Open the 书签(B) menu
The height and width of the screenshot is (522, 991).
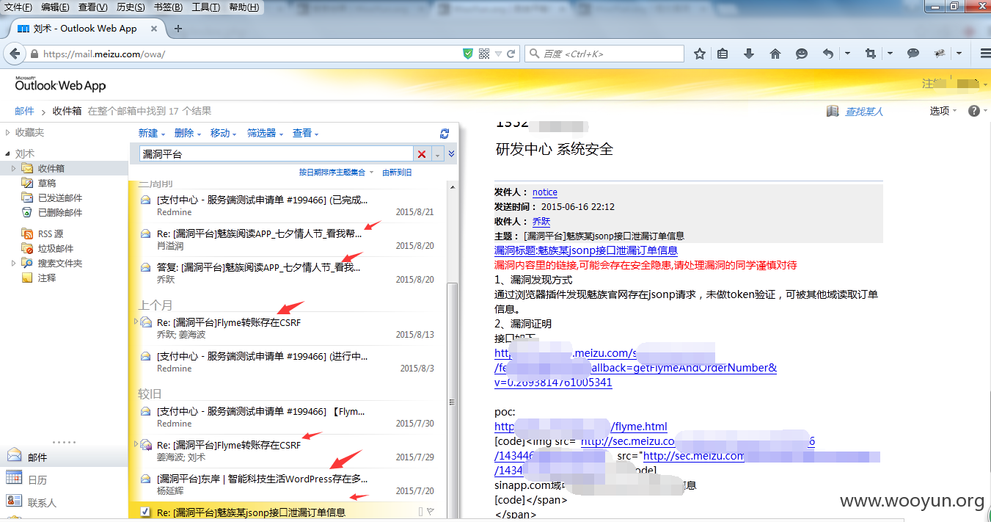point(169,7)
